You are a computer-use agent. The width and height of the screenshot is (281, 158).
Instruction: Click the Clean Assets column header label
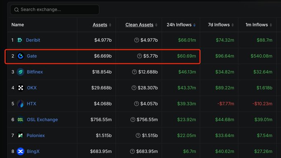click(x=139, y=25)
